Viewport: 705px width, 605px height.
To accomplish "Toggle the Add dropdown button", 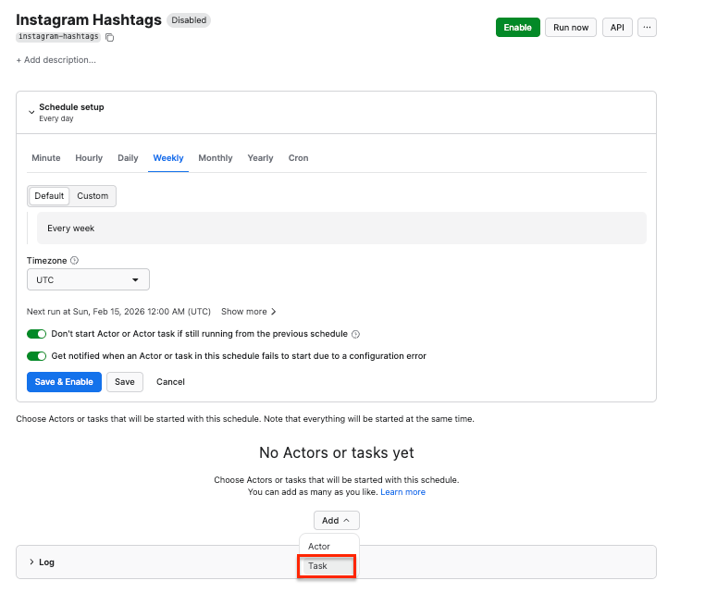I will (337, 521).
